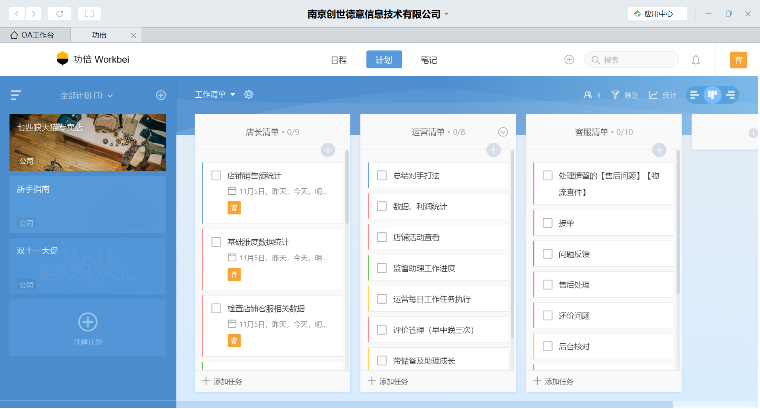Check off 运营每日工作任务执行 task
Image resolution: width=760 pixels, height=409 pixels.
(382, 299)
